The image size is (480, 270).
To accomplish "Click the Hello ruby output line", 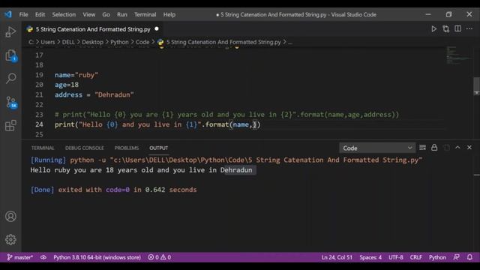I will coord(141,170).
